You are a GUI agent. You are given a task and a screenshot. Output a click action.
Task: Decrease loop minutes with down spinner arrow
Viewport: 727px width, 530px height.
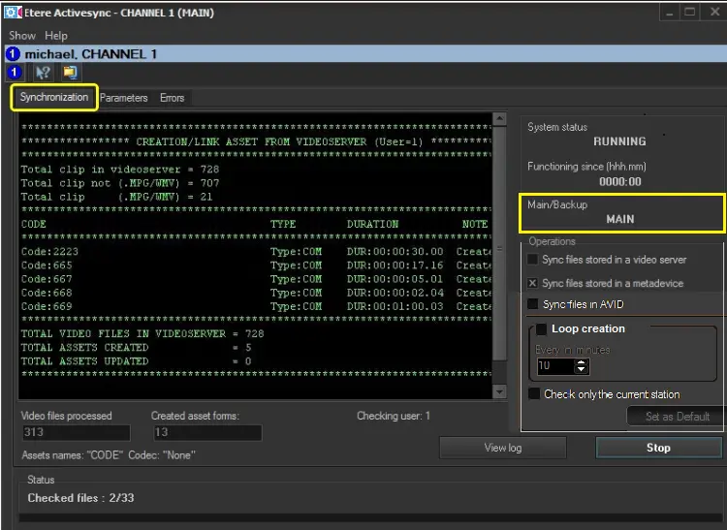(582, 370)
